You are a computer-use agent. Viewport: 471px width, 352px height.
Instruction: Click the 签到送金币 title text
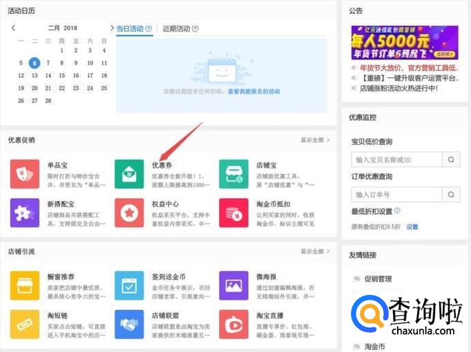click(169, 277)
